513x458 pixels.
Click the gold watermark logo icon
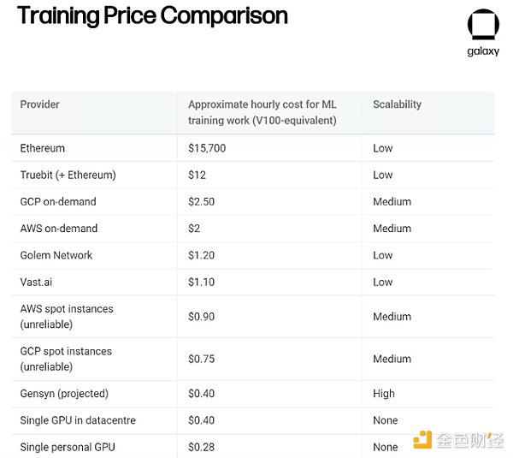[422, 441]
